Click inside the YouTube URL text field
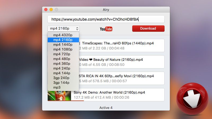This screenshot has height=119, width=212. [106, 19]
